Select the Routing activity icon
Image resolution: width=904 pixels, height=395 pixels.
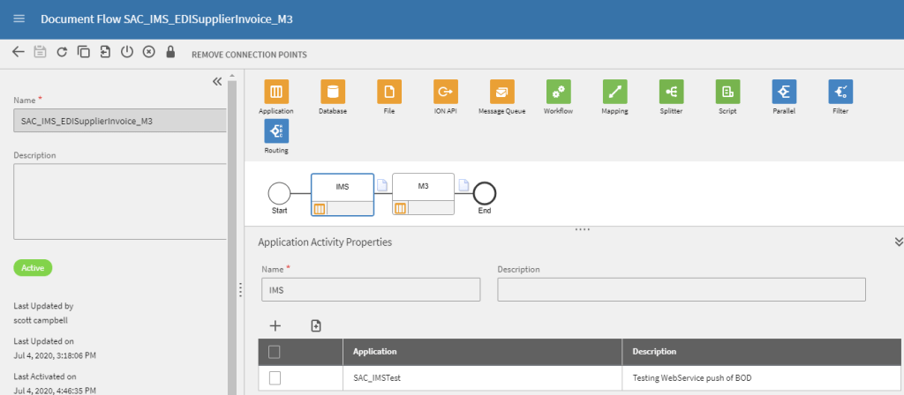click(276, 130)
